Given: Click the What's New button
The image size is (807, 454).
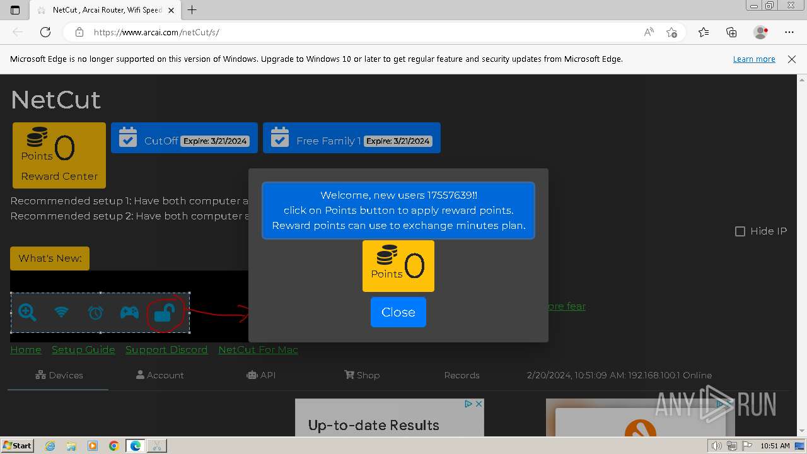Looking at the screenshot, I should point(50,258).
